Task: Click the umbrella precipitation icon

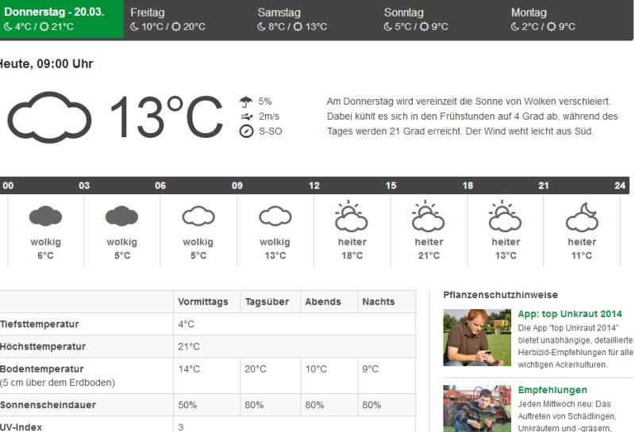Action: pyautogui.click(x=246, y=101)
